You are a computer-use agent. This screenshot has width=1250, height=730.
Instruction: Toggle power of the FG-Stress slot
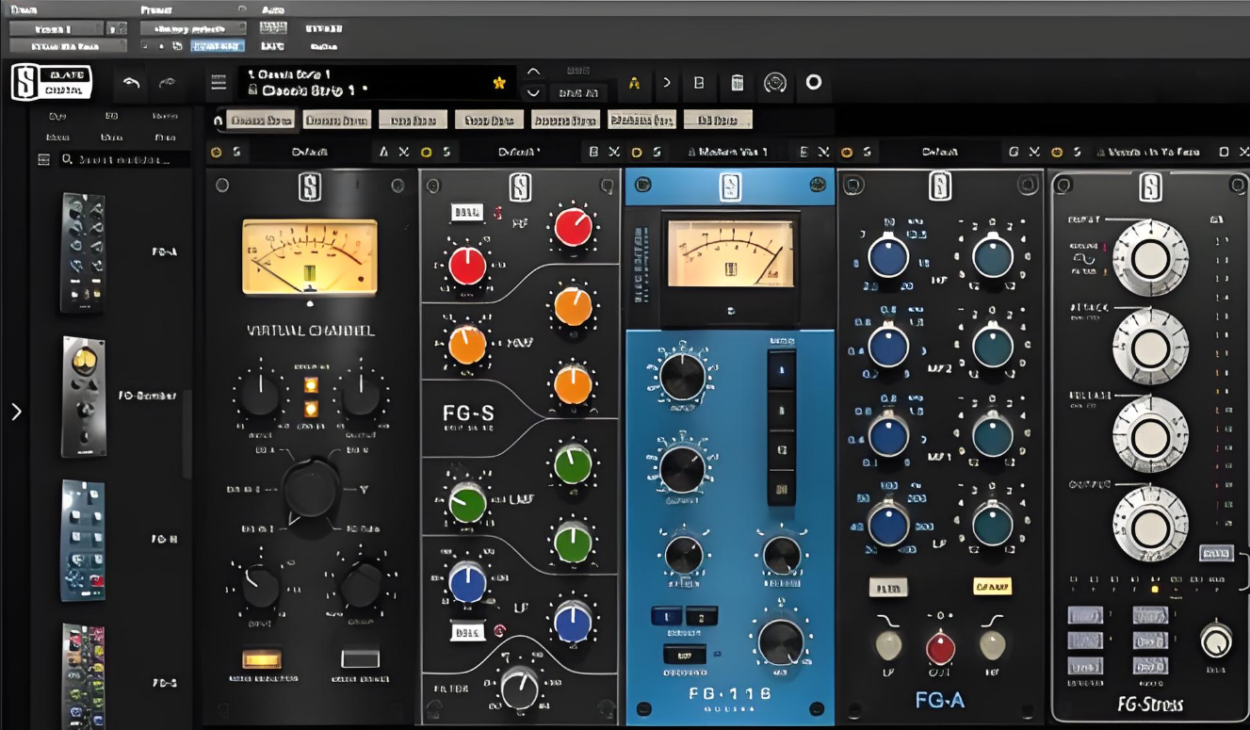tap(1056, 152)
